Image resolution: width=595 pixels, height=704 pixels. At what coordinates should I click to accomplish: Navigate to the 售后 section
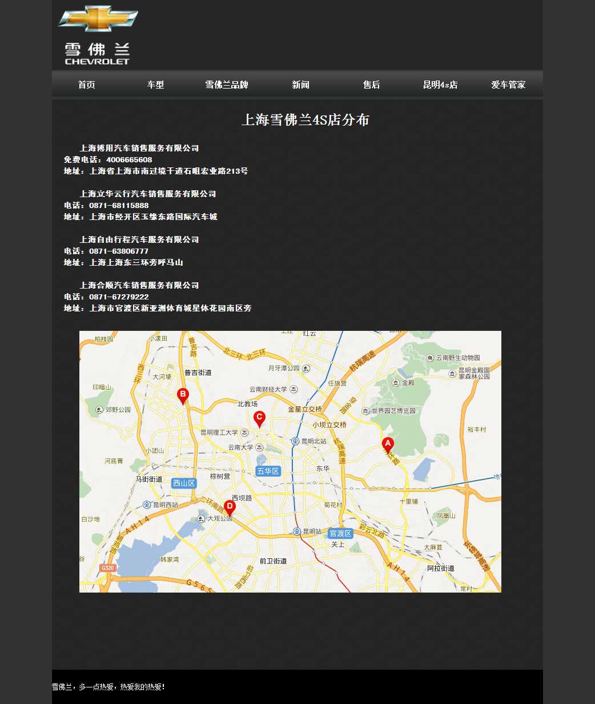pyautogui.click(x=371, y=85)
